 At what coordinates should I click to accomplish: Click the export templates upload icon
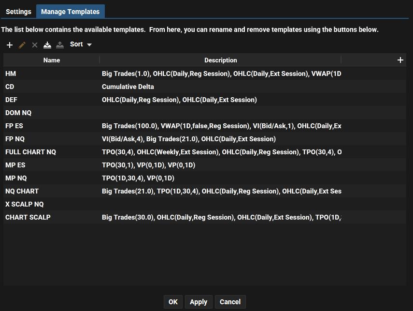[60, 45]
